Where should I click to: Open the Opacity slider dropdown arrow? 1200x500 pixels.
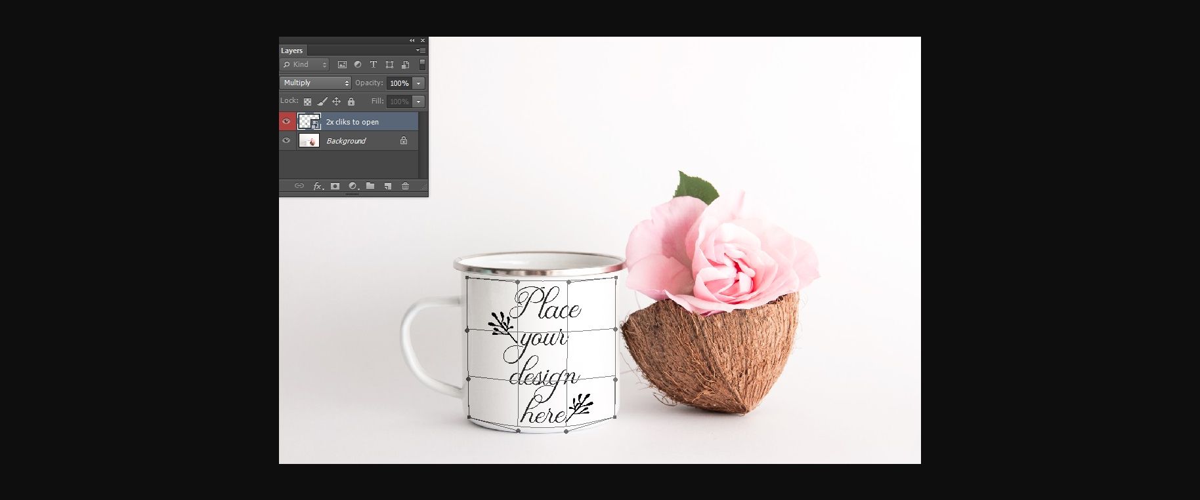pos(419,83)
